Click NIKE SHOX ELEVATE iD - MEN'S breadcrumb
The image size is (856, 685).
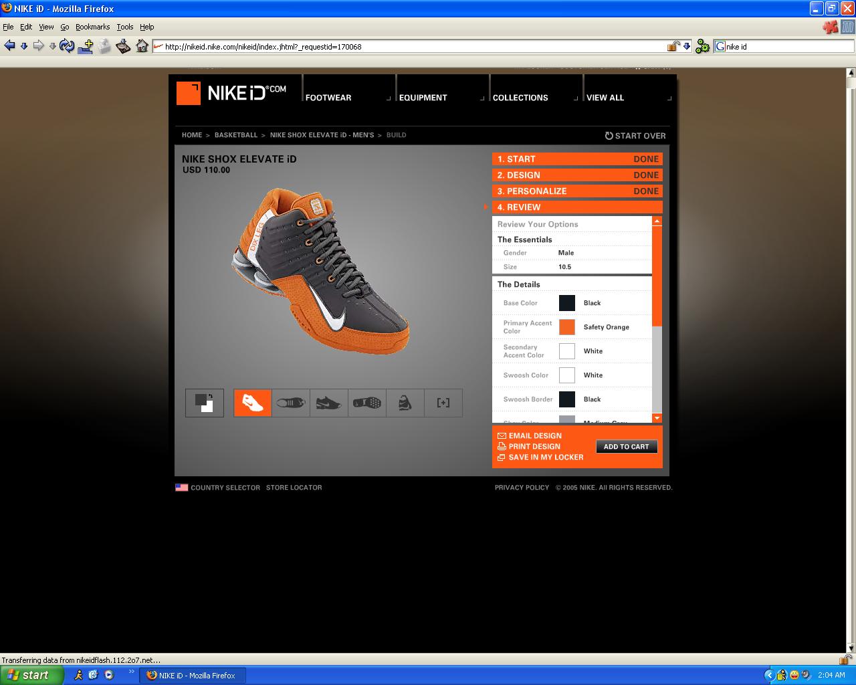(322, 135)
